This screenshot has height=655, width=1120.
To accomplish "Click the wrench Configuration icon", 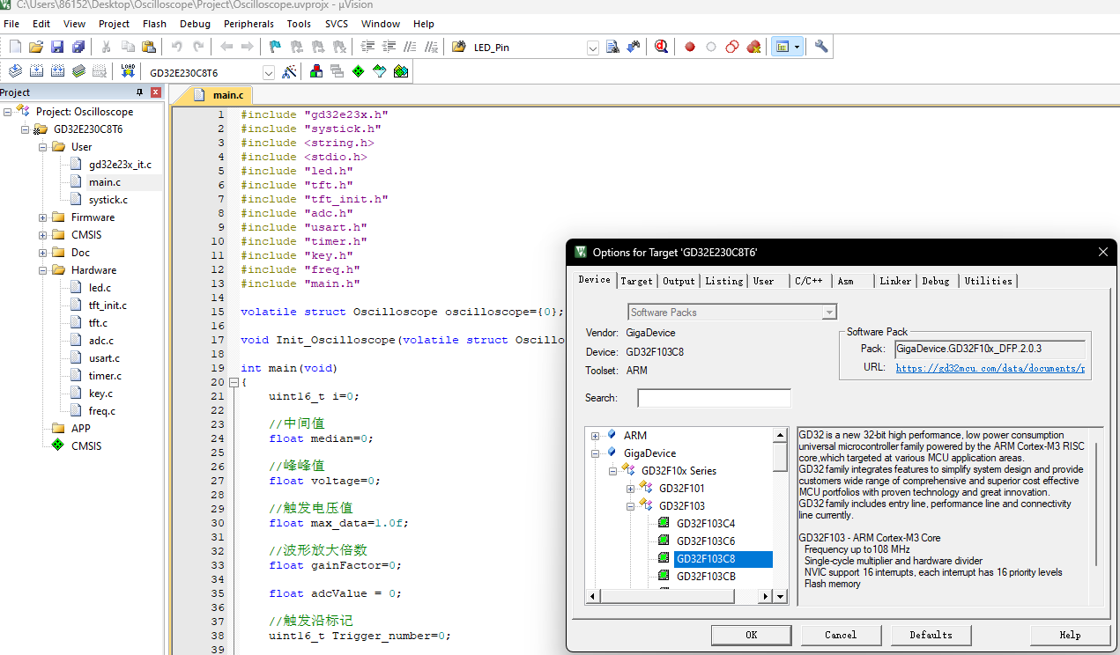I will point(821,47).
